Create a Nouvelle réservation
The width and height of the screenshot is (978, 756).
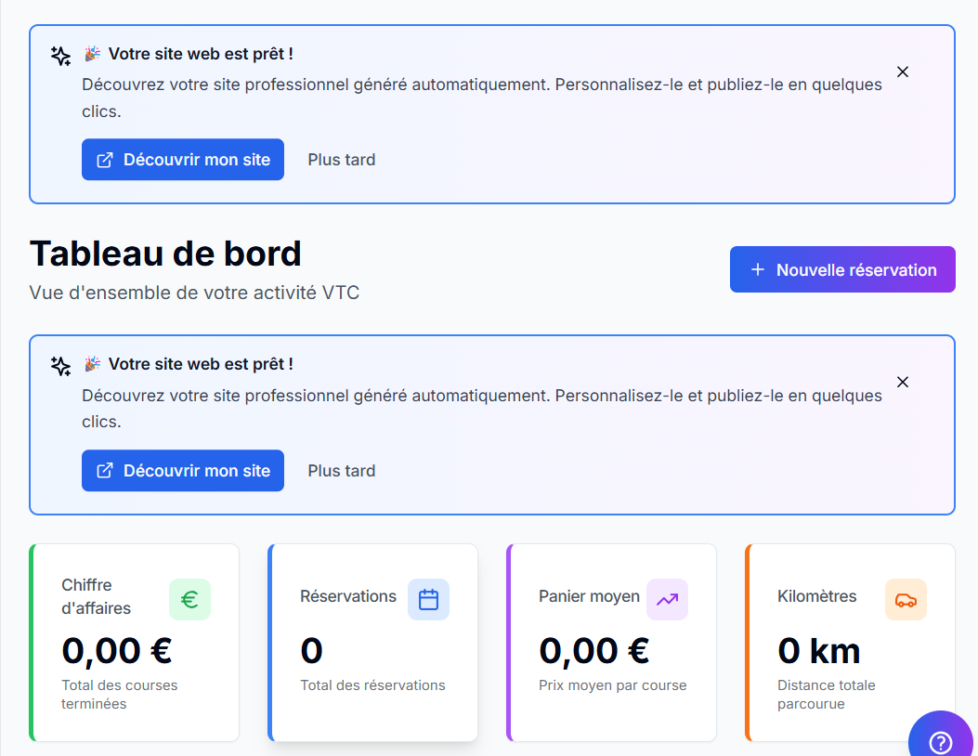click(842, 269)
